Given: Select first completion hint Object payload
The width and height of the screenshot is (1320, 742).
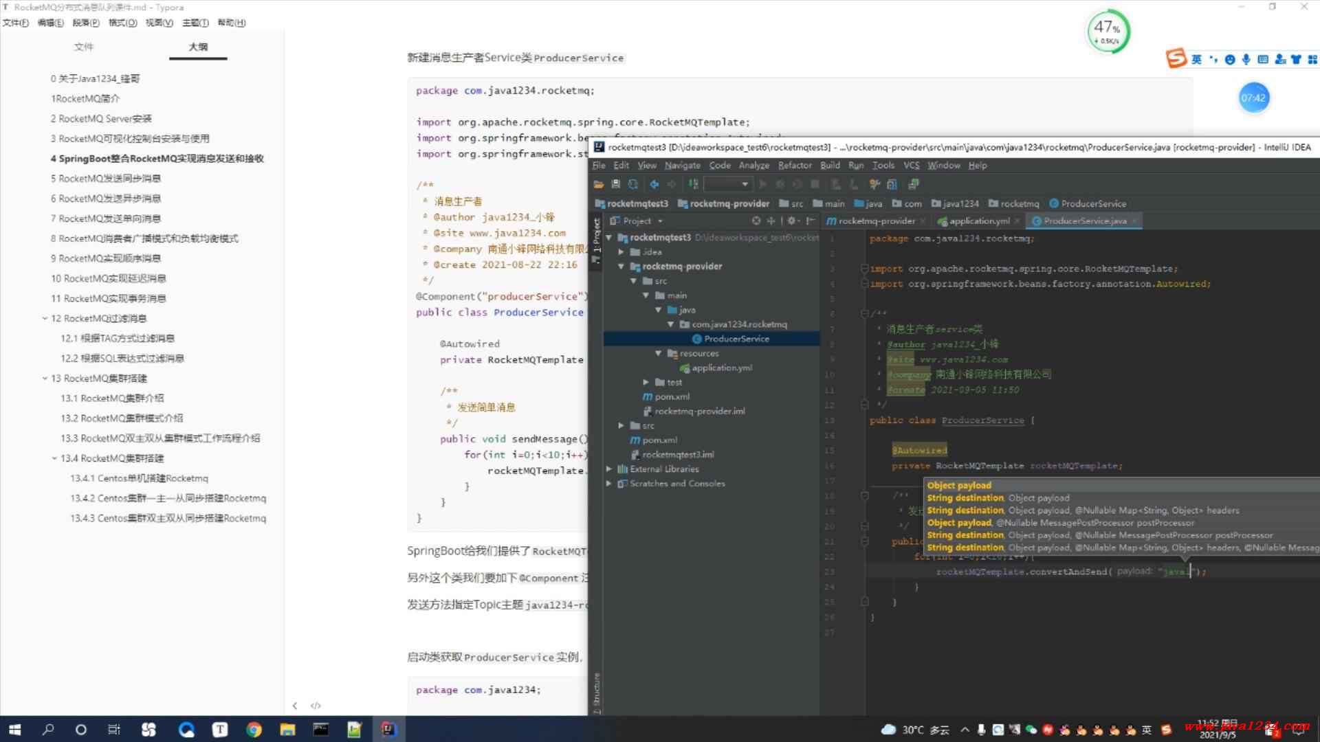Looking at the screenshot, I should [958, 485].
